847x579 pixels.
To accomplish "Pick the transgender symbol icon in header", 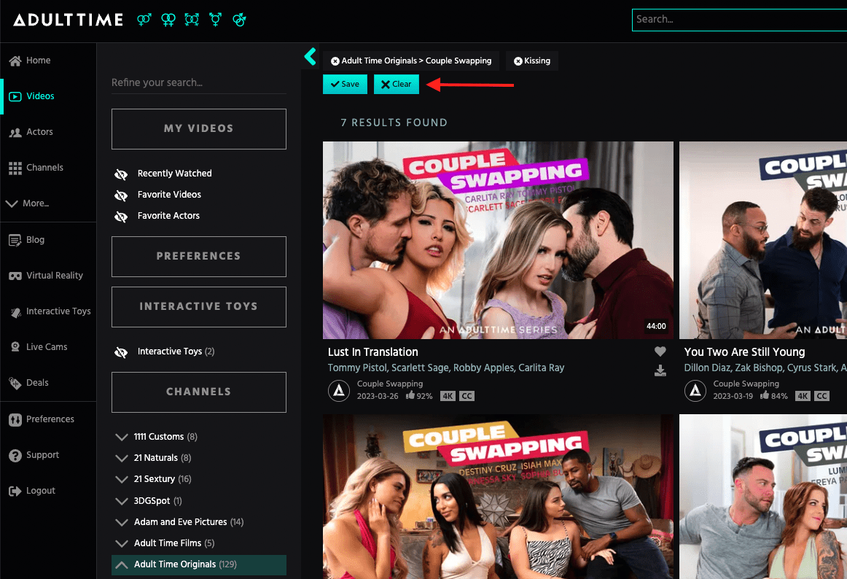I will click(x=216, y=20).
